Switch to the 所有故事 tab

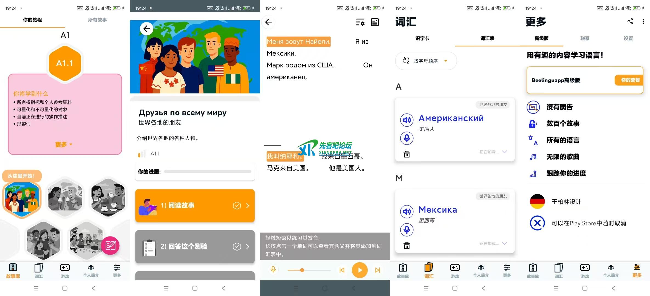pos(97,20)
